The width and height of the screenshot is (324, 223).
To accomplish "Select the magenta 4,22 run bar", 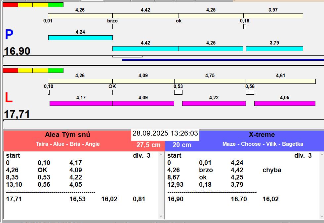I will 214,103.
